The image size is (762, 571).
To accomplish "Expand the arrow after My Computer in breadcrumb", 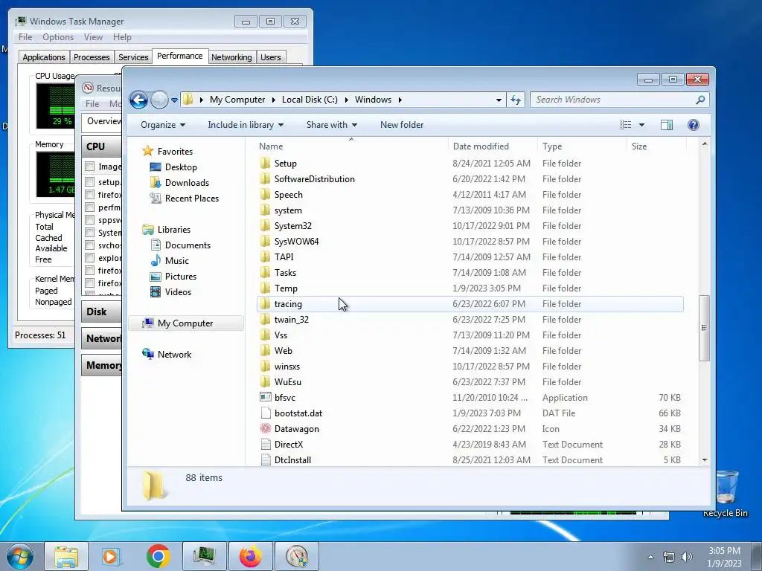I will click(274, 100).
